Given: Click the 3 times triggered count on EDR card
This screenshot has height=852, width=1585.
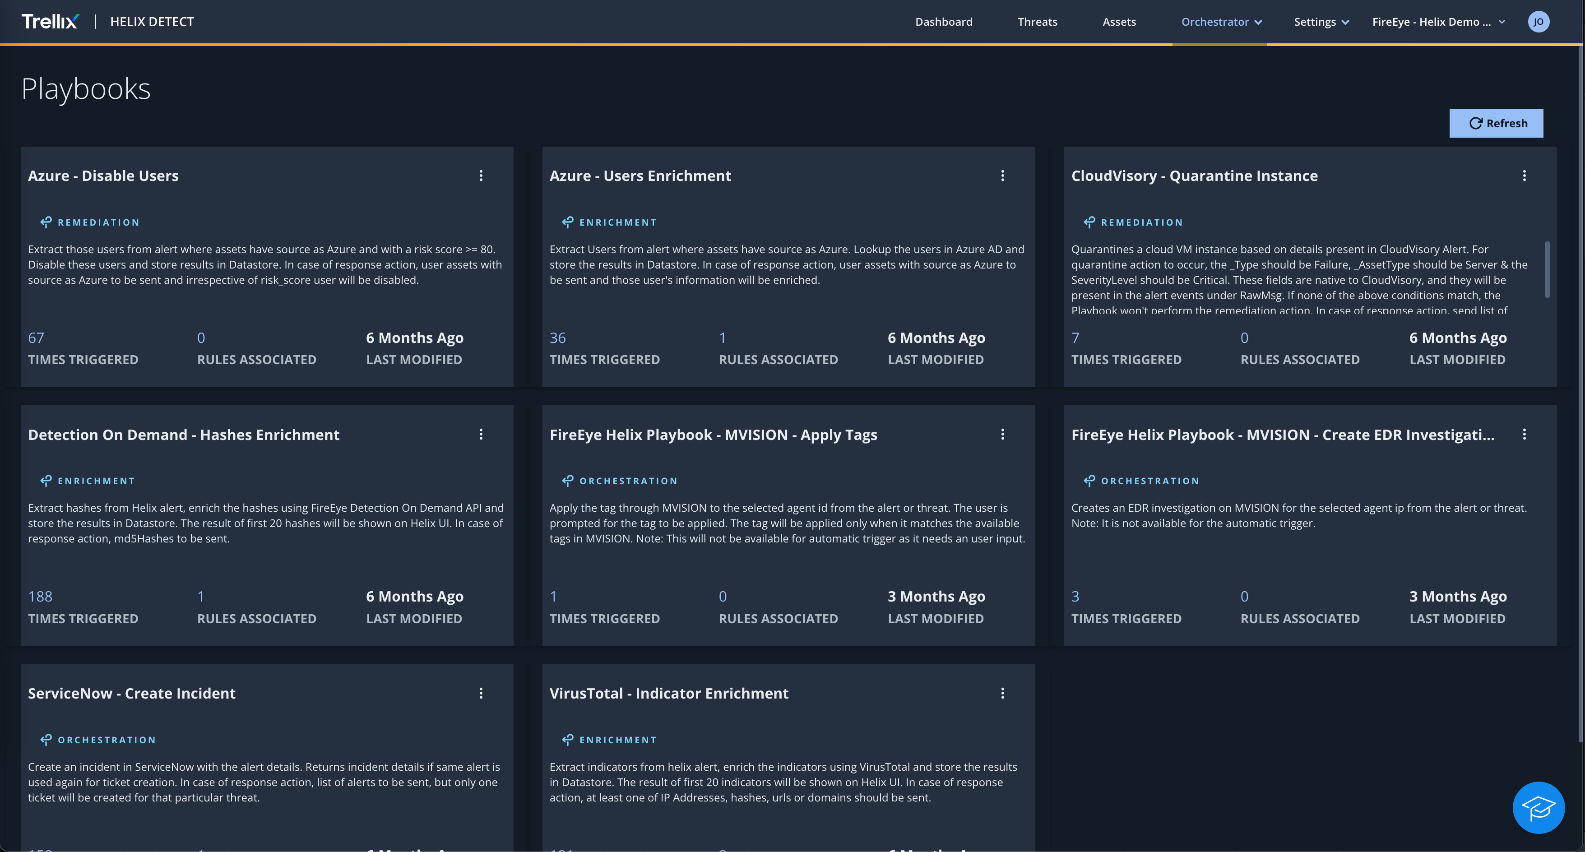Looking at the screenshot, I should click(x=1075, y=596).
